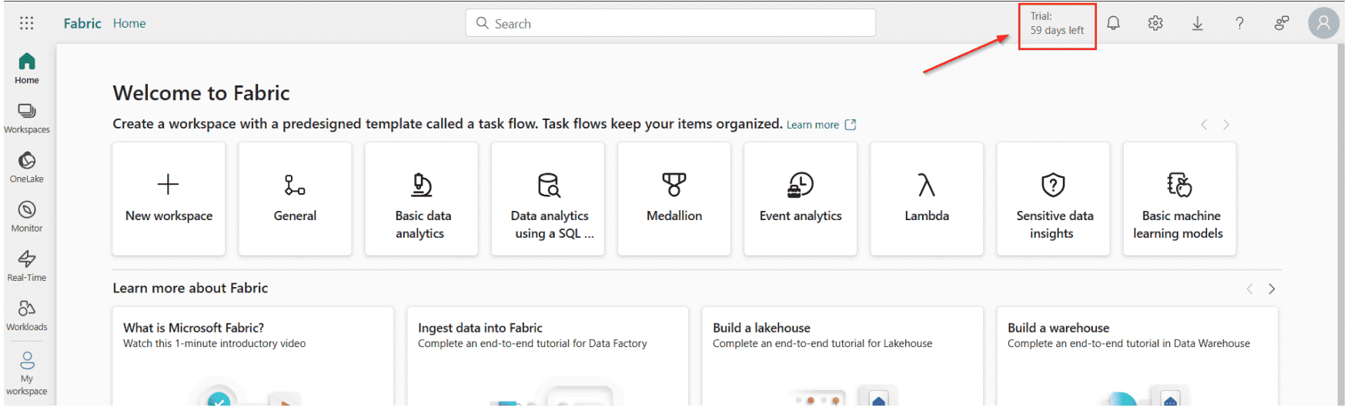The image size is (1347, 411).
Task: Click the feedback icon in header
Action: point(1282,23)
